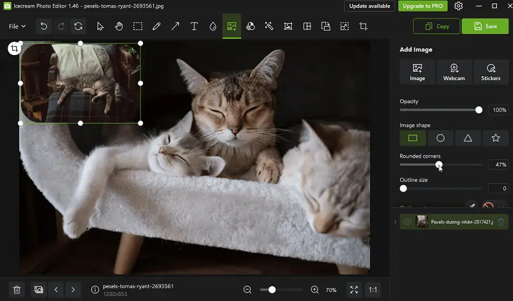Click the bottom-left trash delete icon
The height and width of the screenshot is (301, 513).
tap(17, 290)
